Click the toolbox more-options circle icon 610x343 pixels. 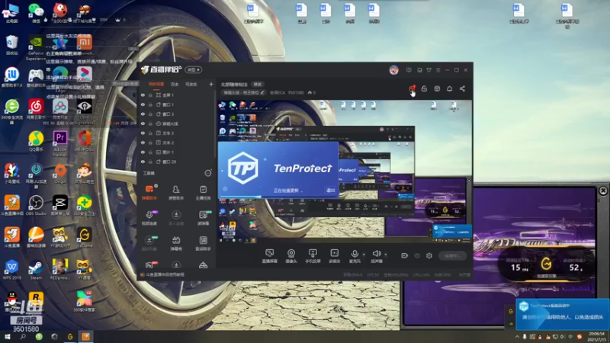pyautogui.click(x=208, y=173)
